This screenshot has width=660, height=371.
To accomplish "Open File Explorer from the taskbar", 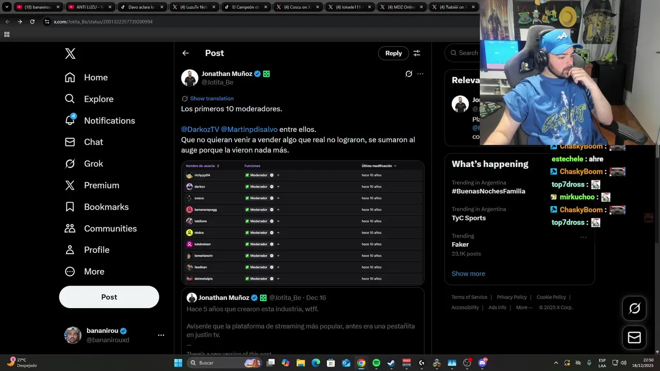I will click(301, 363).
